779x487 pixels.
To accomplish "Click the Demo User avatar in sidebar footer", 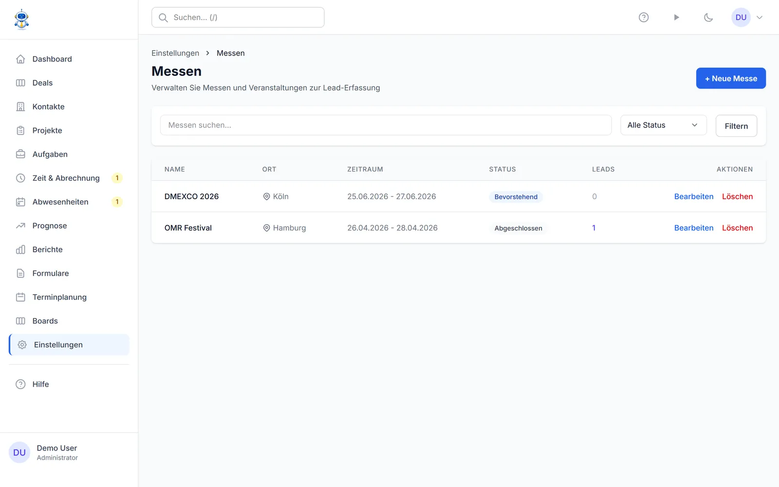I will [x=19, y=452].
